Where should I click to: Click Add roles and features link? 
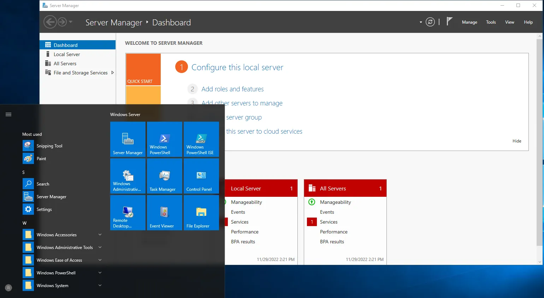point(232,89)
